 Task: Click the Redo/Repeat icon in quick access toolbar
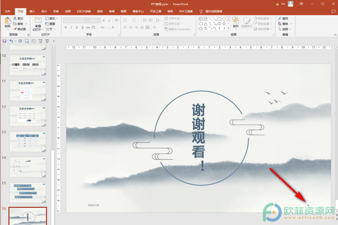pyautogui.click(x=20, y=41)
